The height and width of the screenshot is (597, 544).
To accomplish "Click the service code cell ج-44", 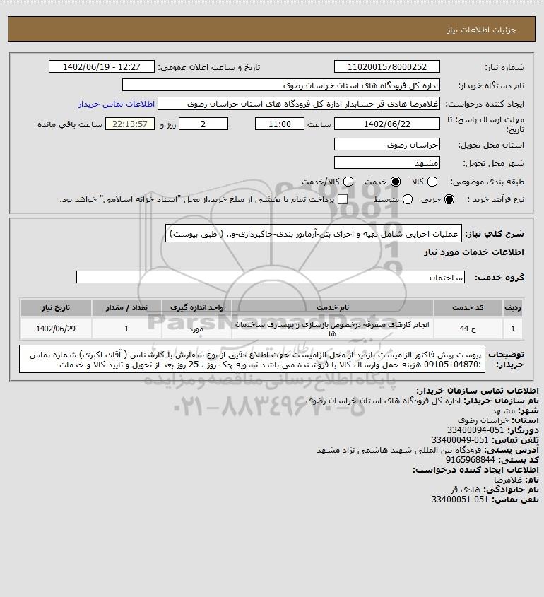I will click(x=468, y=329).
